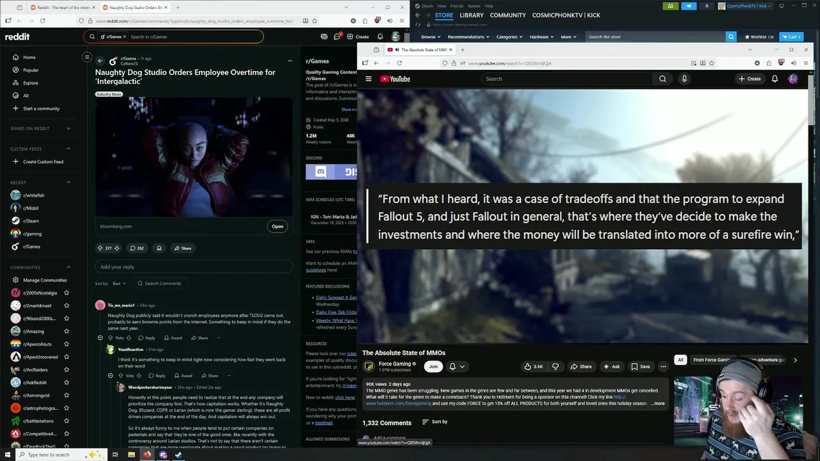
Task: Click YouTube voice search microphone
Action: click(684, 79)
